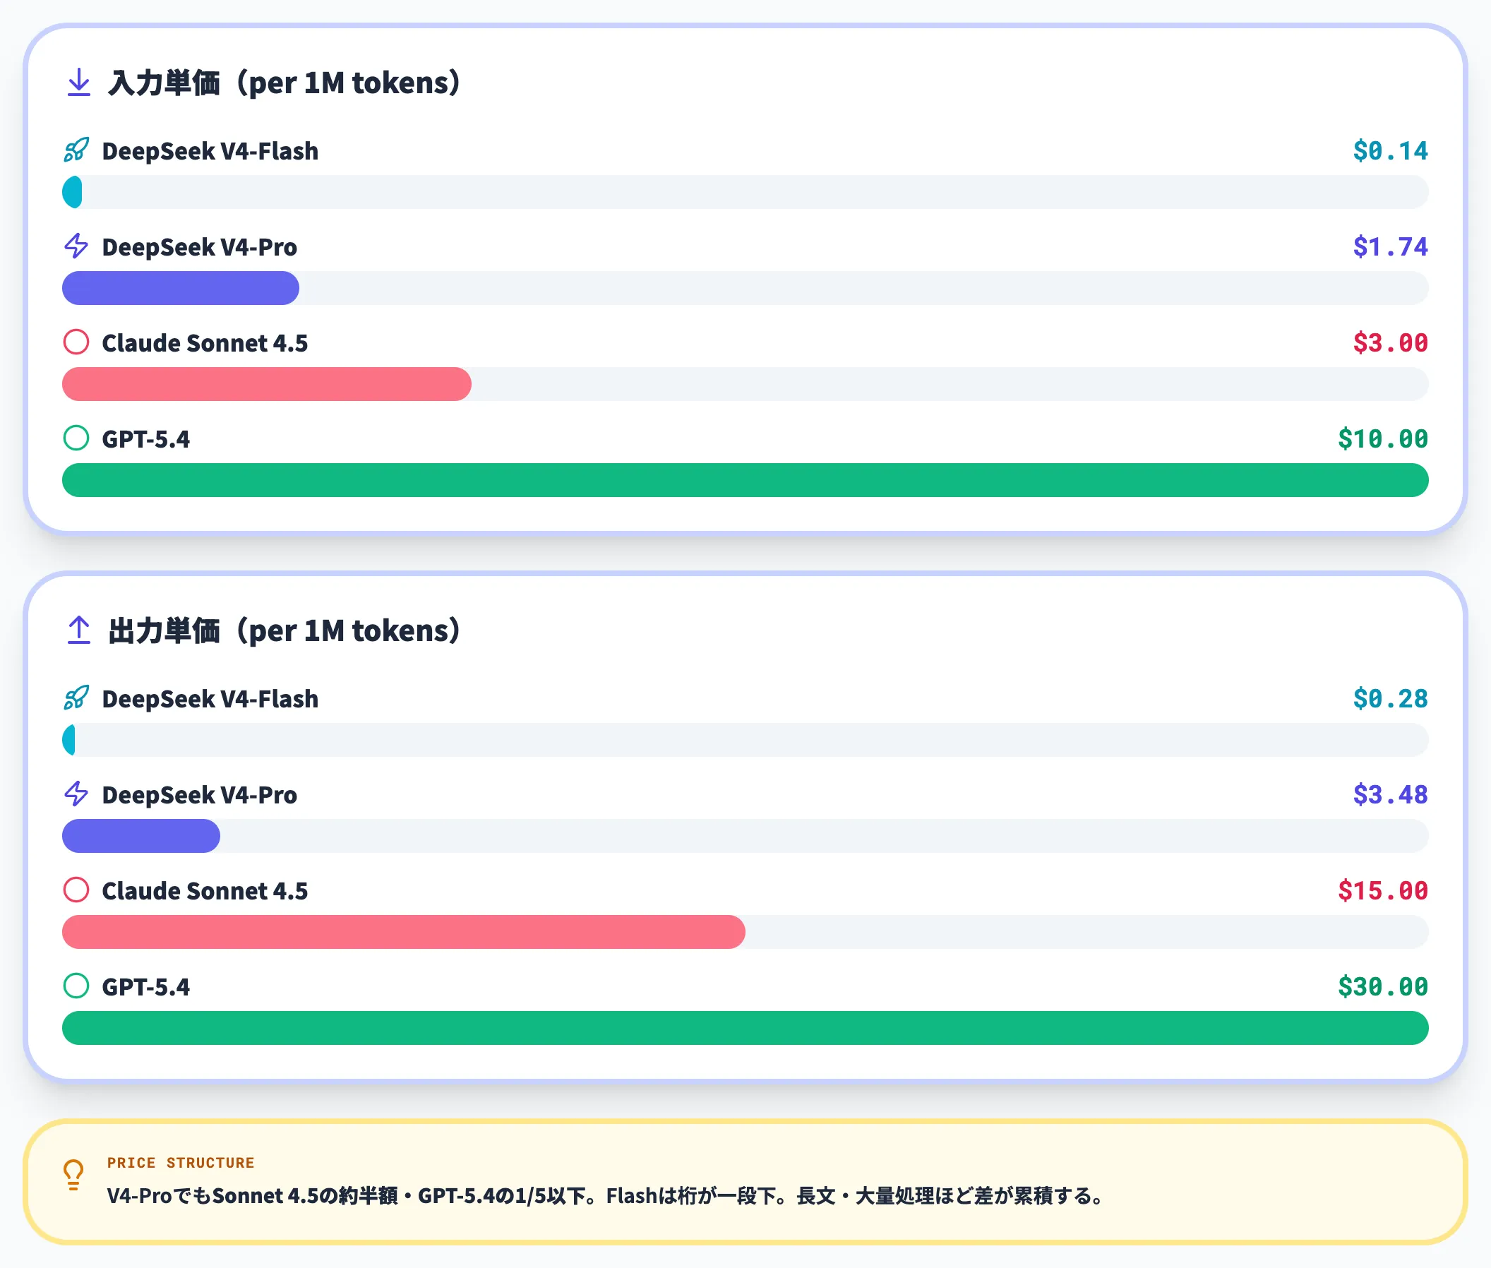Click the red circle marker next to Claude Sonnet 4.5

(x=76, y=343)
